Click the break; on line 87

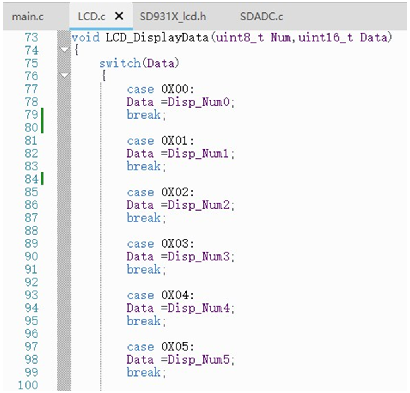tap(146, 218)
